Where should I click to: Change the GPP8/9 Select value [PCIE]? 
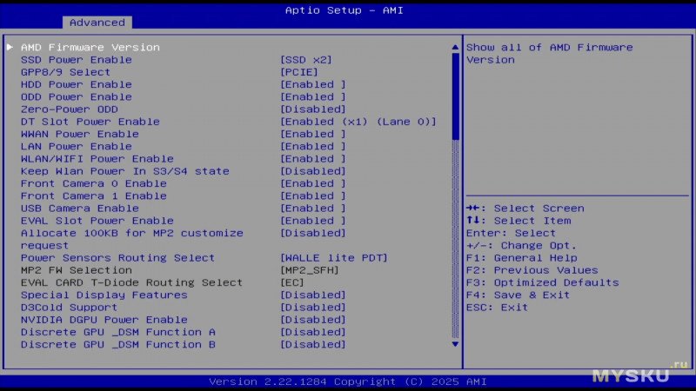[299, 72]
